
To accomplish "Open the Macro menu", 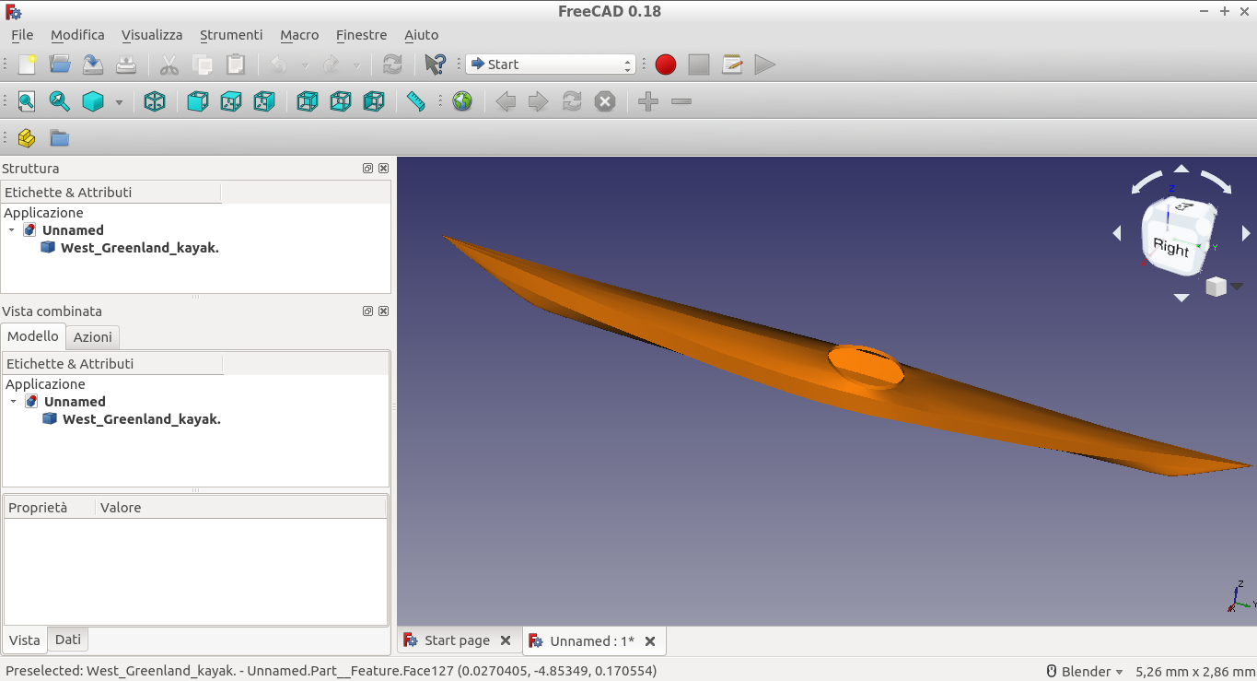I will click(x=299, y=35).
